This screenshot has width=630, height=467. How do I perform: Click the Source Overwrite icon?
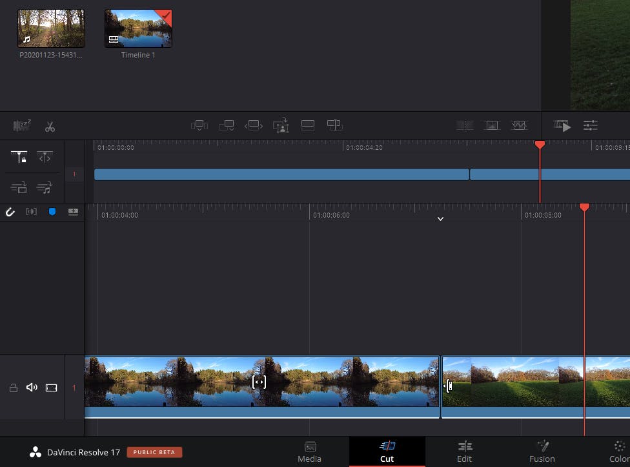click(334, 126)
